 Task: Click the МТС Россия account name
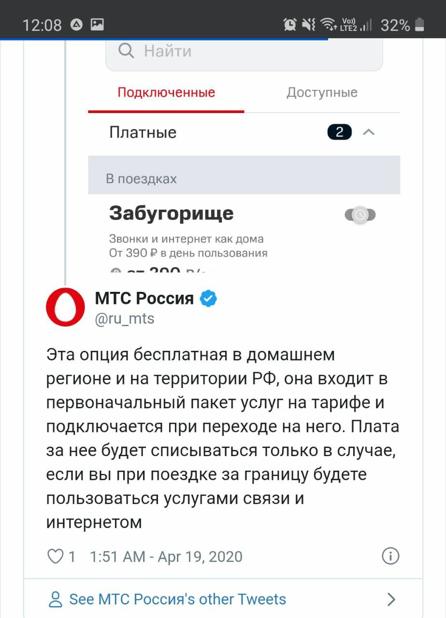[144, 299]
